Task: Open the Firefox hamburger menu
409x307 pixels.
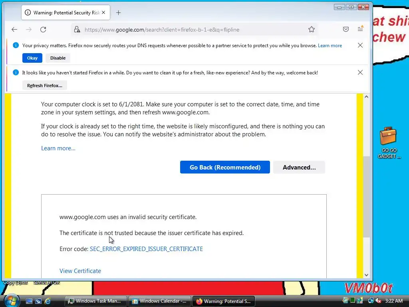Action: pyautogui.click(x=361, y=29)
